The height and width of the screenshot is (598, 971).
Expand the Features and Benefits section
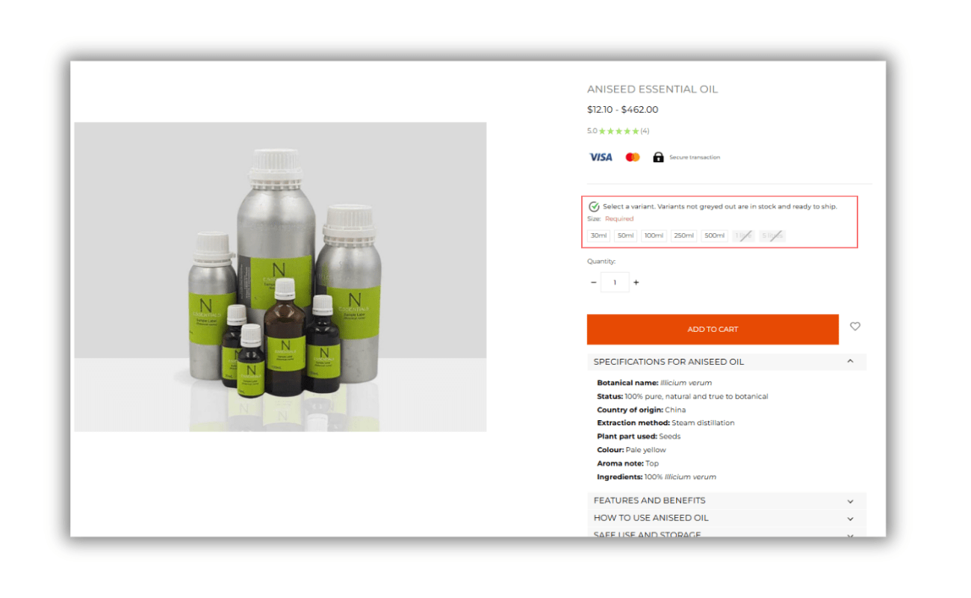tap(727, 501)
